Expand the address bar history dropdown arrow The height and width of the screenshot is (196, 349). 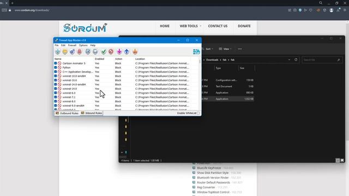click(289, 59)
